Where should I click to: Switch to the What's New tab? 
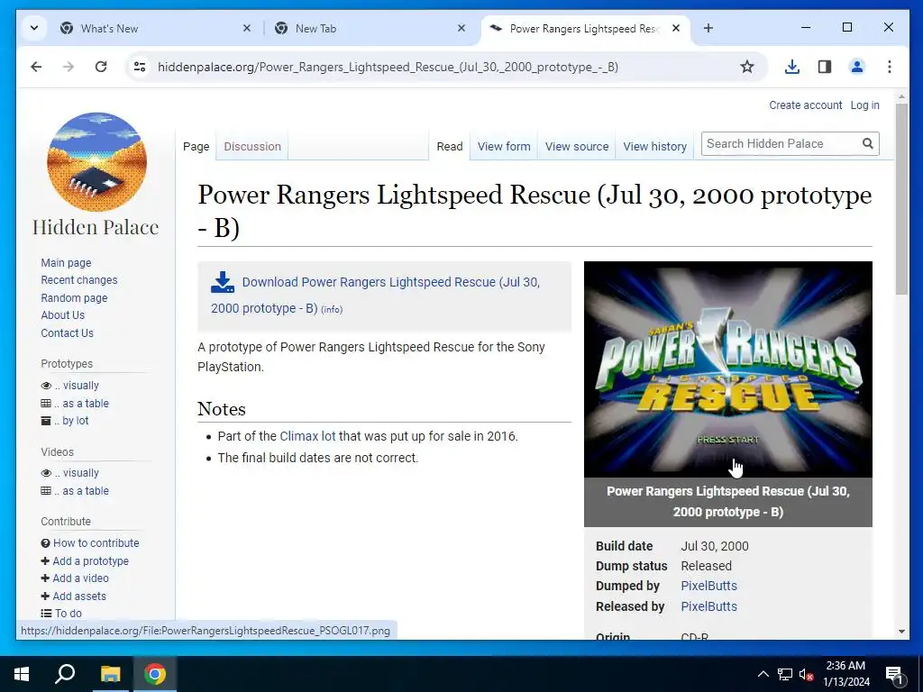coord(109,28)
